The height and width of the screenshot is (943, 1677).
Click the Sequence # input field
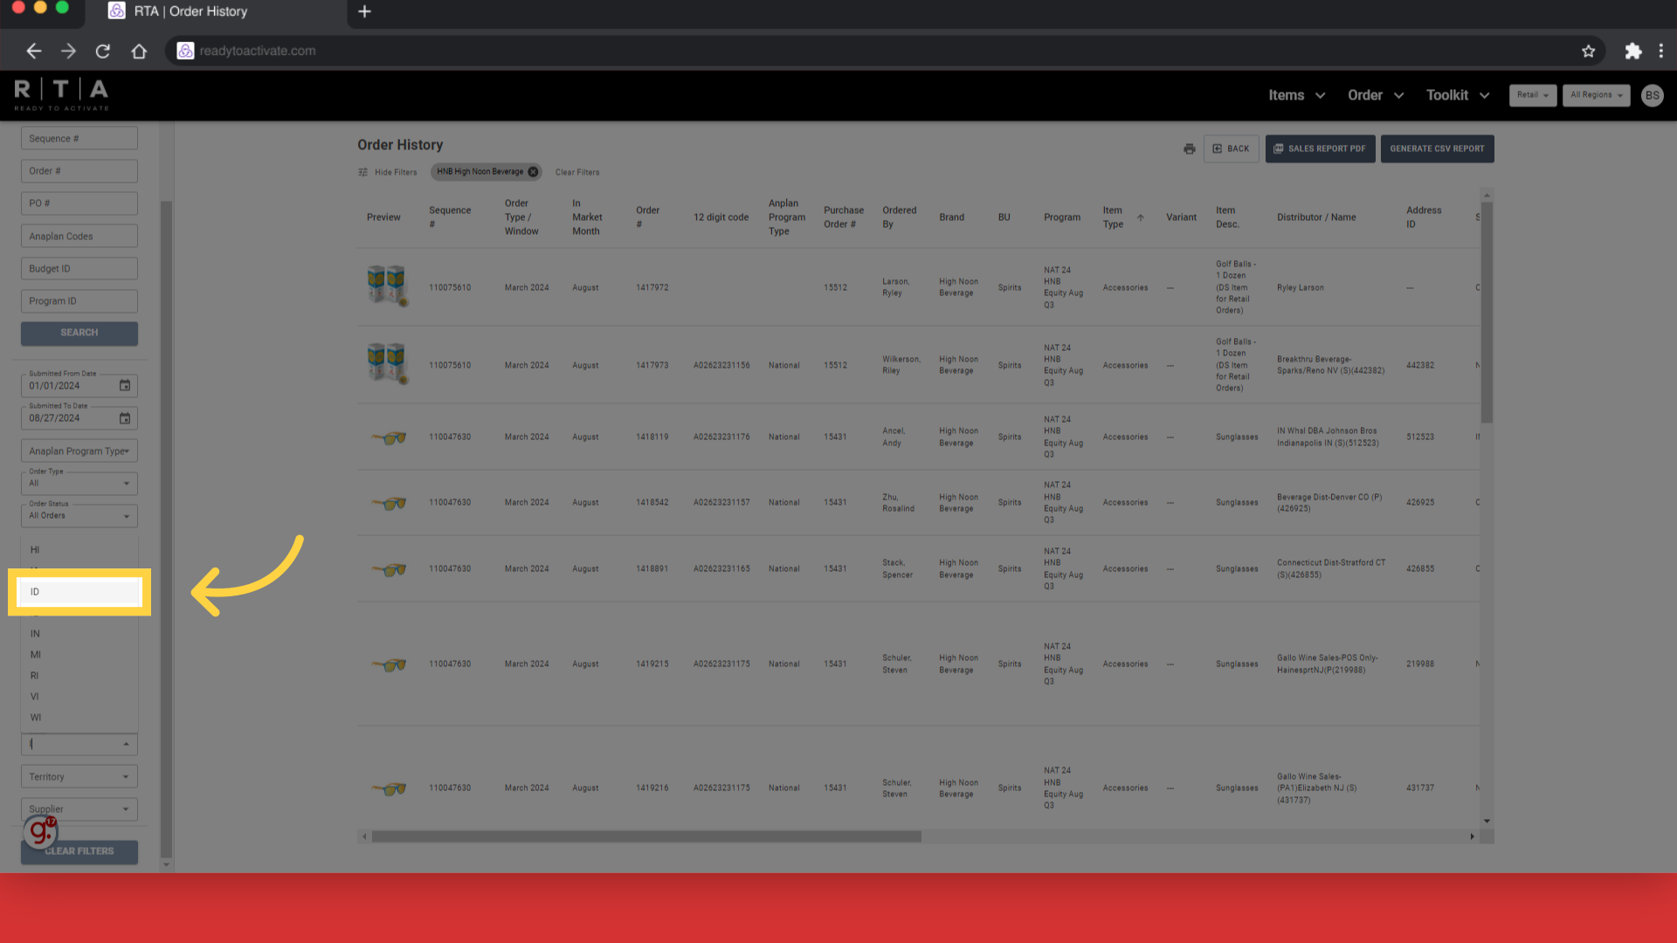click(79, 139)
